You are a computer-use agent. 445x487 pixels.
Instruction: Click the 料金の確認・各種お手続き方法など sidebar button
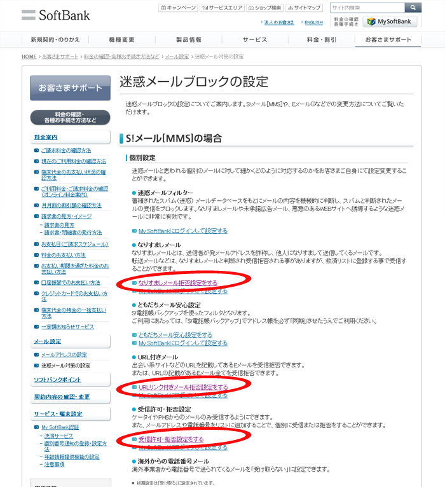pos(70,118)
